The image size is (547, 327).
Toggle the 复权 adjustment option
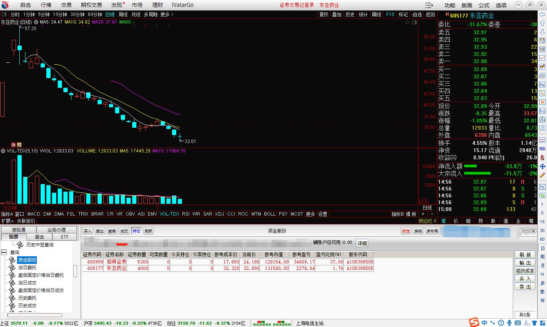tap(324, 14)
